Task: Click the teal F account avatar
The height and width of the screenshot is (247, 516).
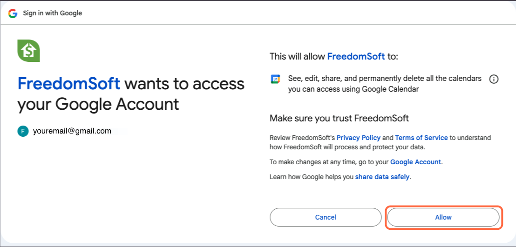Action: pyautogui.click(x=23, y=131)
